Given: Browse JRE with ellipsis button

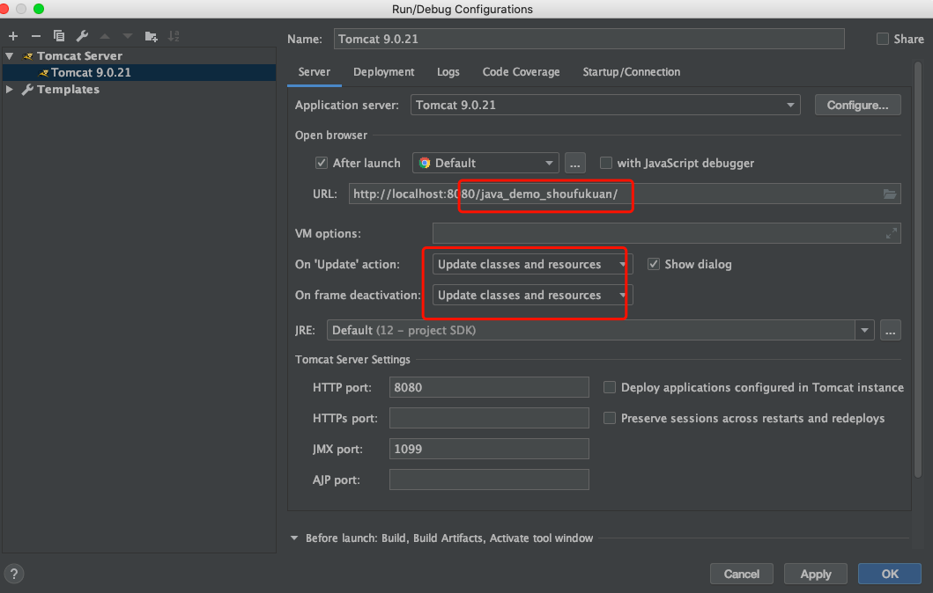Looking at the screenshot, I should [890, 330].
